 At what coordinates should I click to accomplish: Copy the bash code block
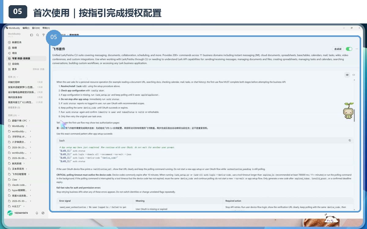pyautogui.click(x=350, y=141)
